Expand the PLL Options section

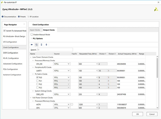(x=31, y=38)
